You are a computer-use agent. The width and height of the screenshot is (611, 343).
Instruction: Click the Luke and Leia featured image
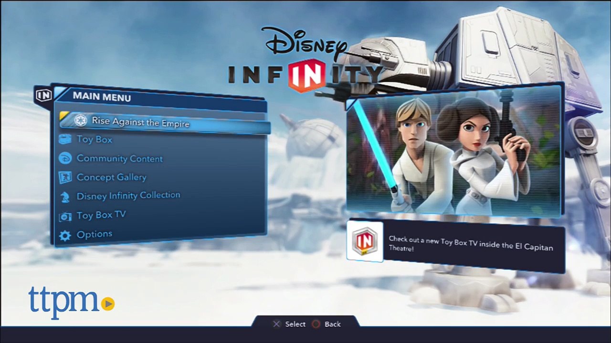click(453, 151)
